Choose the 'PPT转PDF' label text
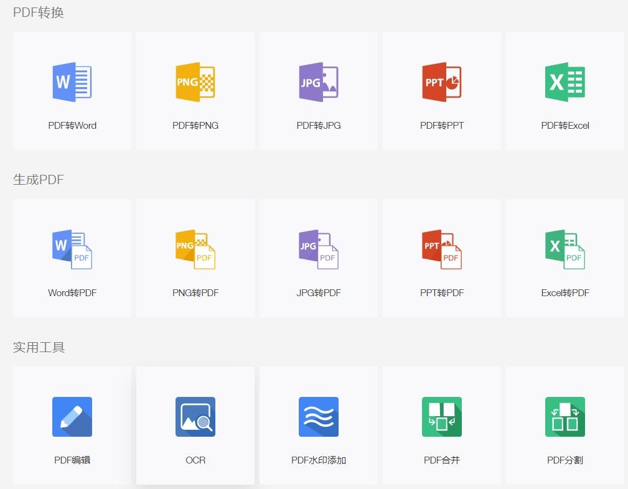Screen dimensions: 628x489 tap(442, 293)
